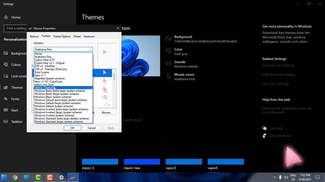Viewport: 325px width, 182px height.
Task: Cancel the Mouse Properties dialog
Action: click(91, 128)
